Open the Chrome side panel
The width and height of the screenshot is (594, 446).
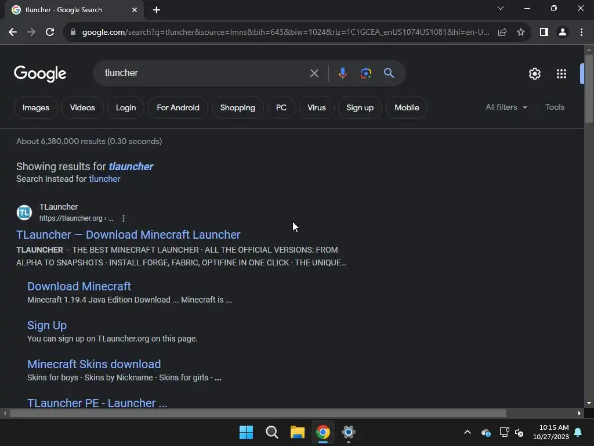coord(544,33)
